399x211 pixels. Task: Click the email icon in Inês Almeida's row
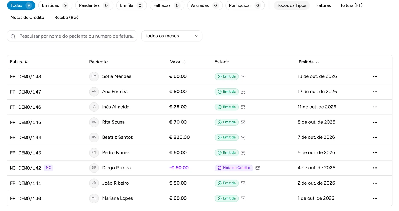coord(243,107)
